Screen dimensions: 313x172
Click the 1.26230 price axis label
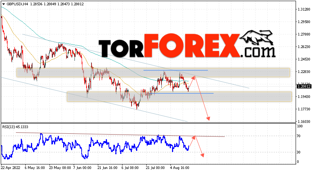pyautogui.click(x=304, y=47)
